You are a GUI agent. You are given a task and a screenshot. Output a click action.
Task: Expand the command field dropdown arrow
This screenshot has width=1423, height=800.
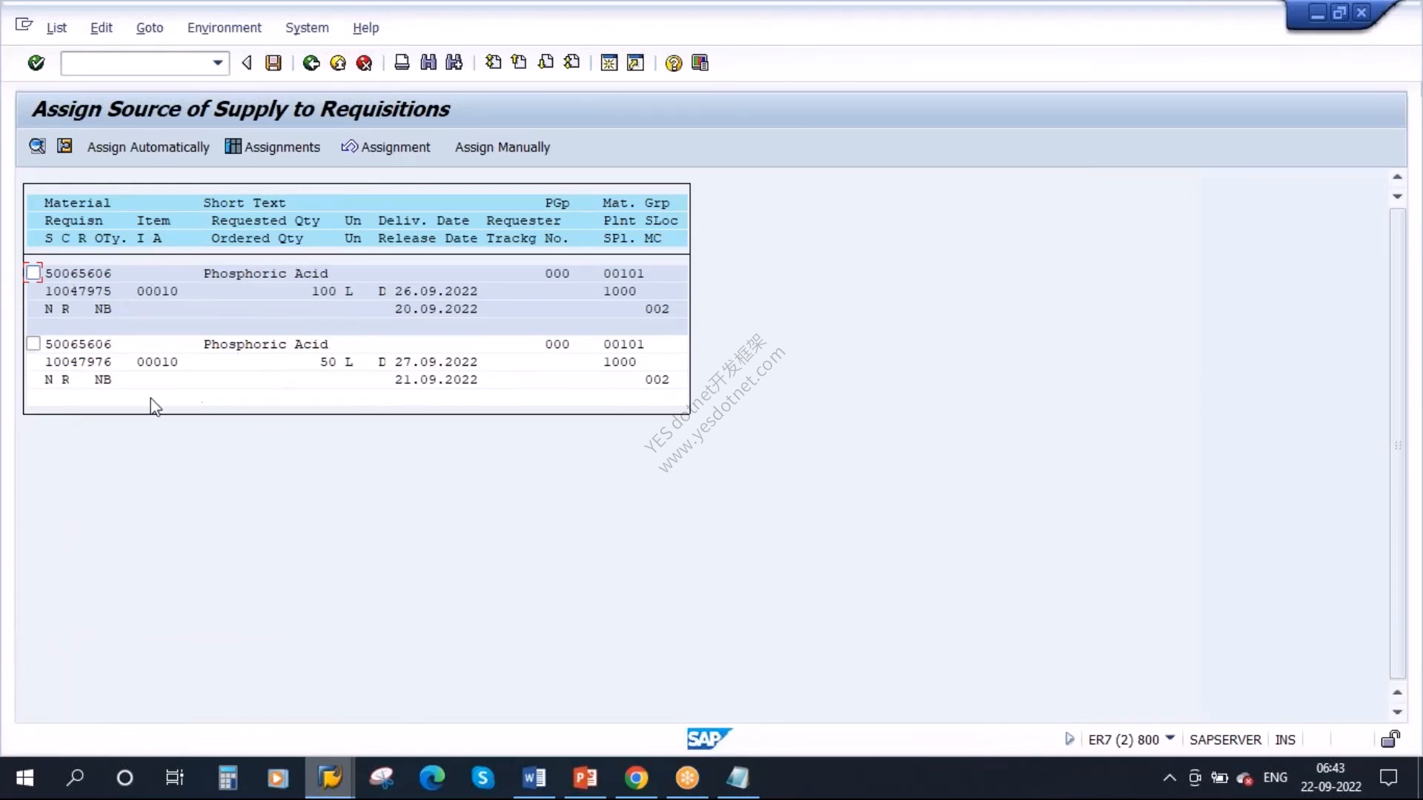[217, 63]
